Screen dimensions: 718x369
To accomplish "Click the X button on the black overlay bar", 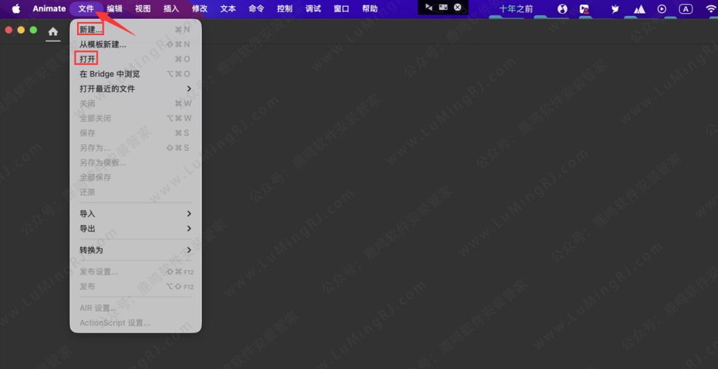I will (x=457, y=7).
